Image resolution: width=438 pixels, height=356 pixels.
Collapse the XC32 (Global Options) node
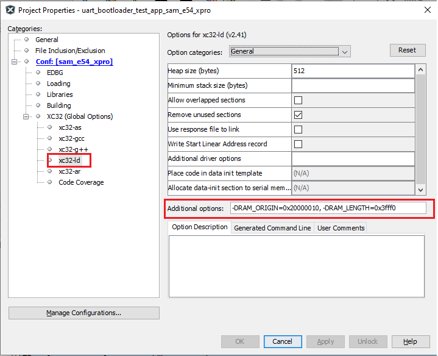(x=26, y=116)
